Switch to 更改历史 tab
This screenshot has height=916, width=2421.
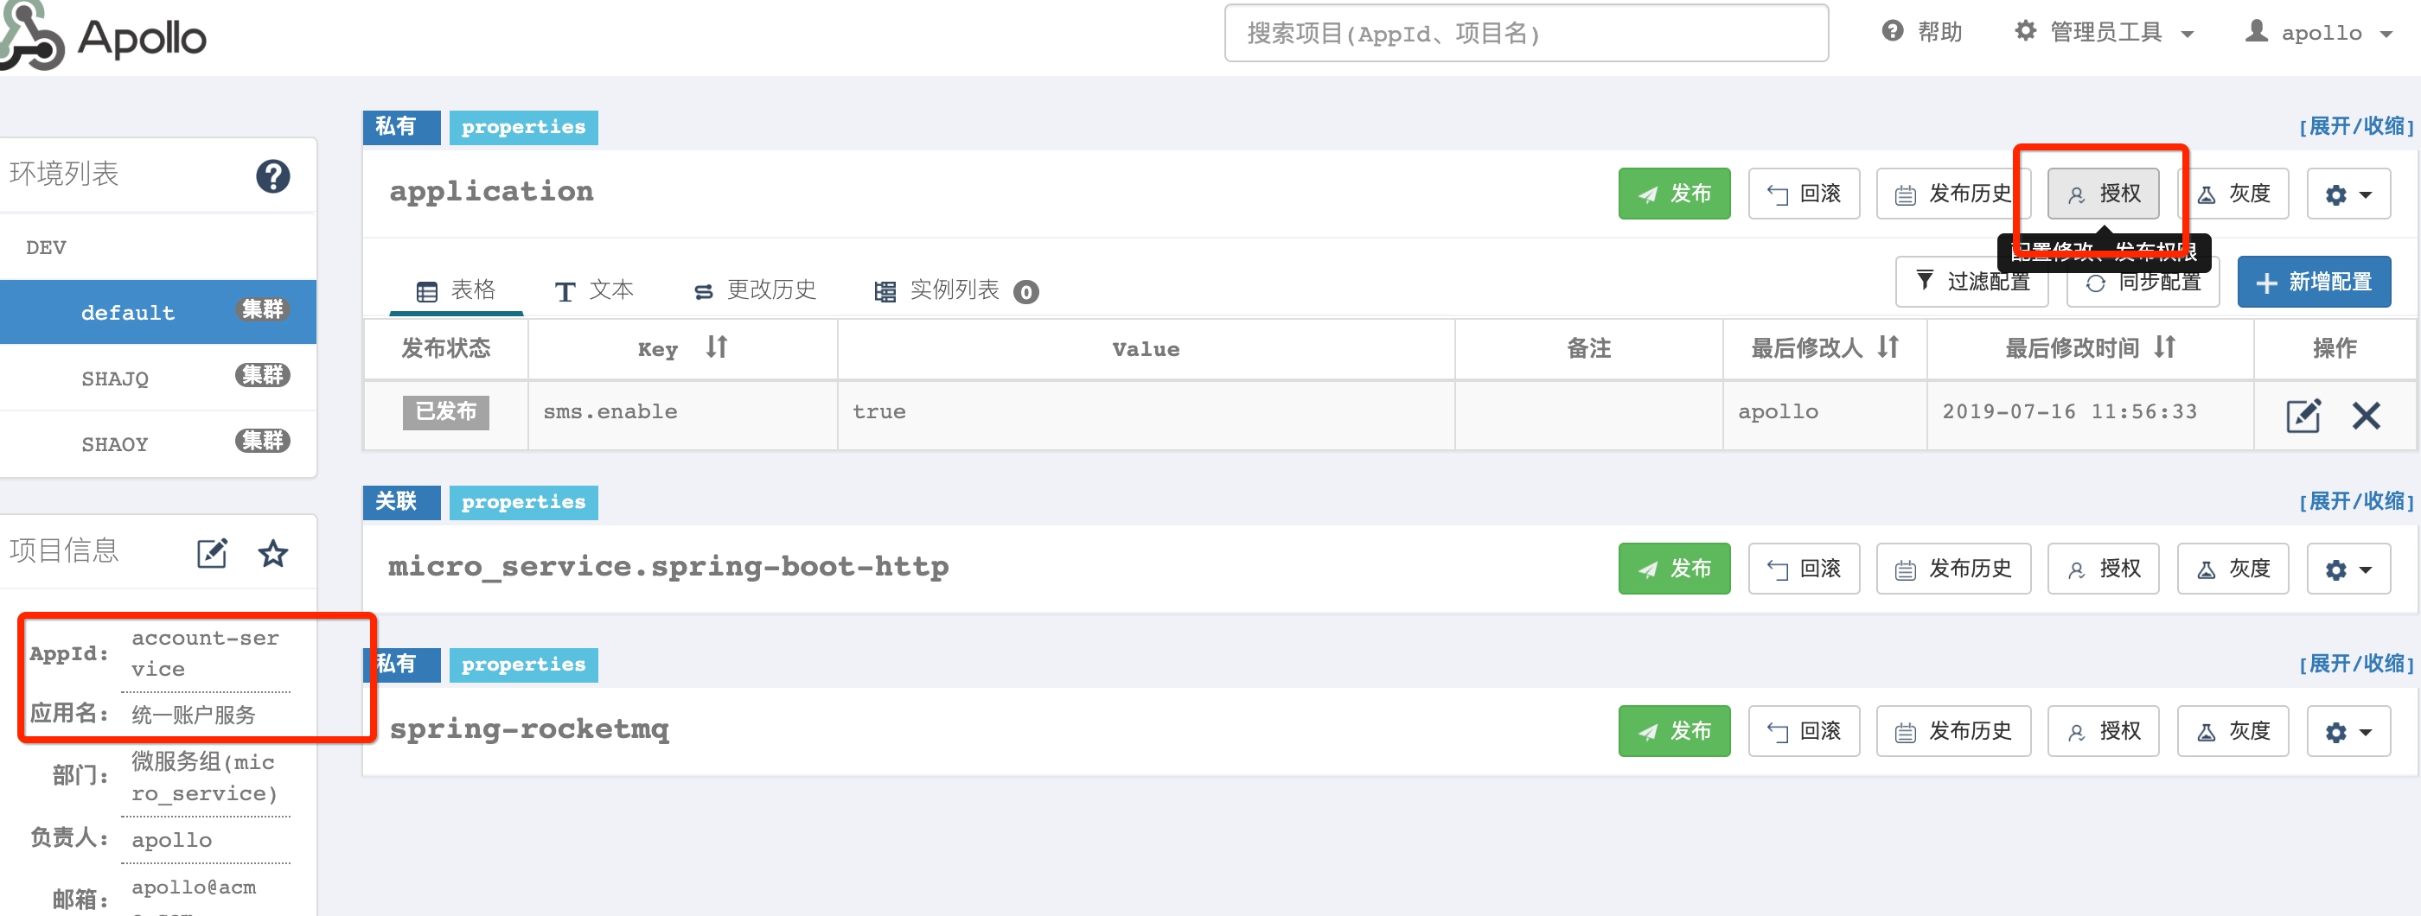click(755, 290)
